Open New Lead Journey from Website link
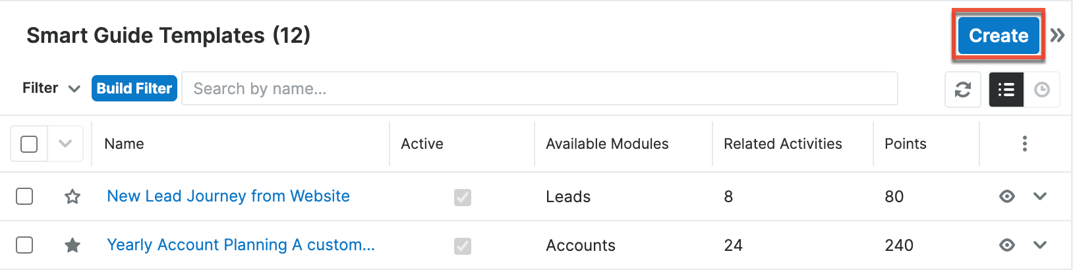1073x270 pixels. 228,196
